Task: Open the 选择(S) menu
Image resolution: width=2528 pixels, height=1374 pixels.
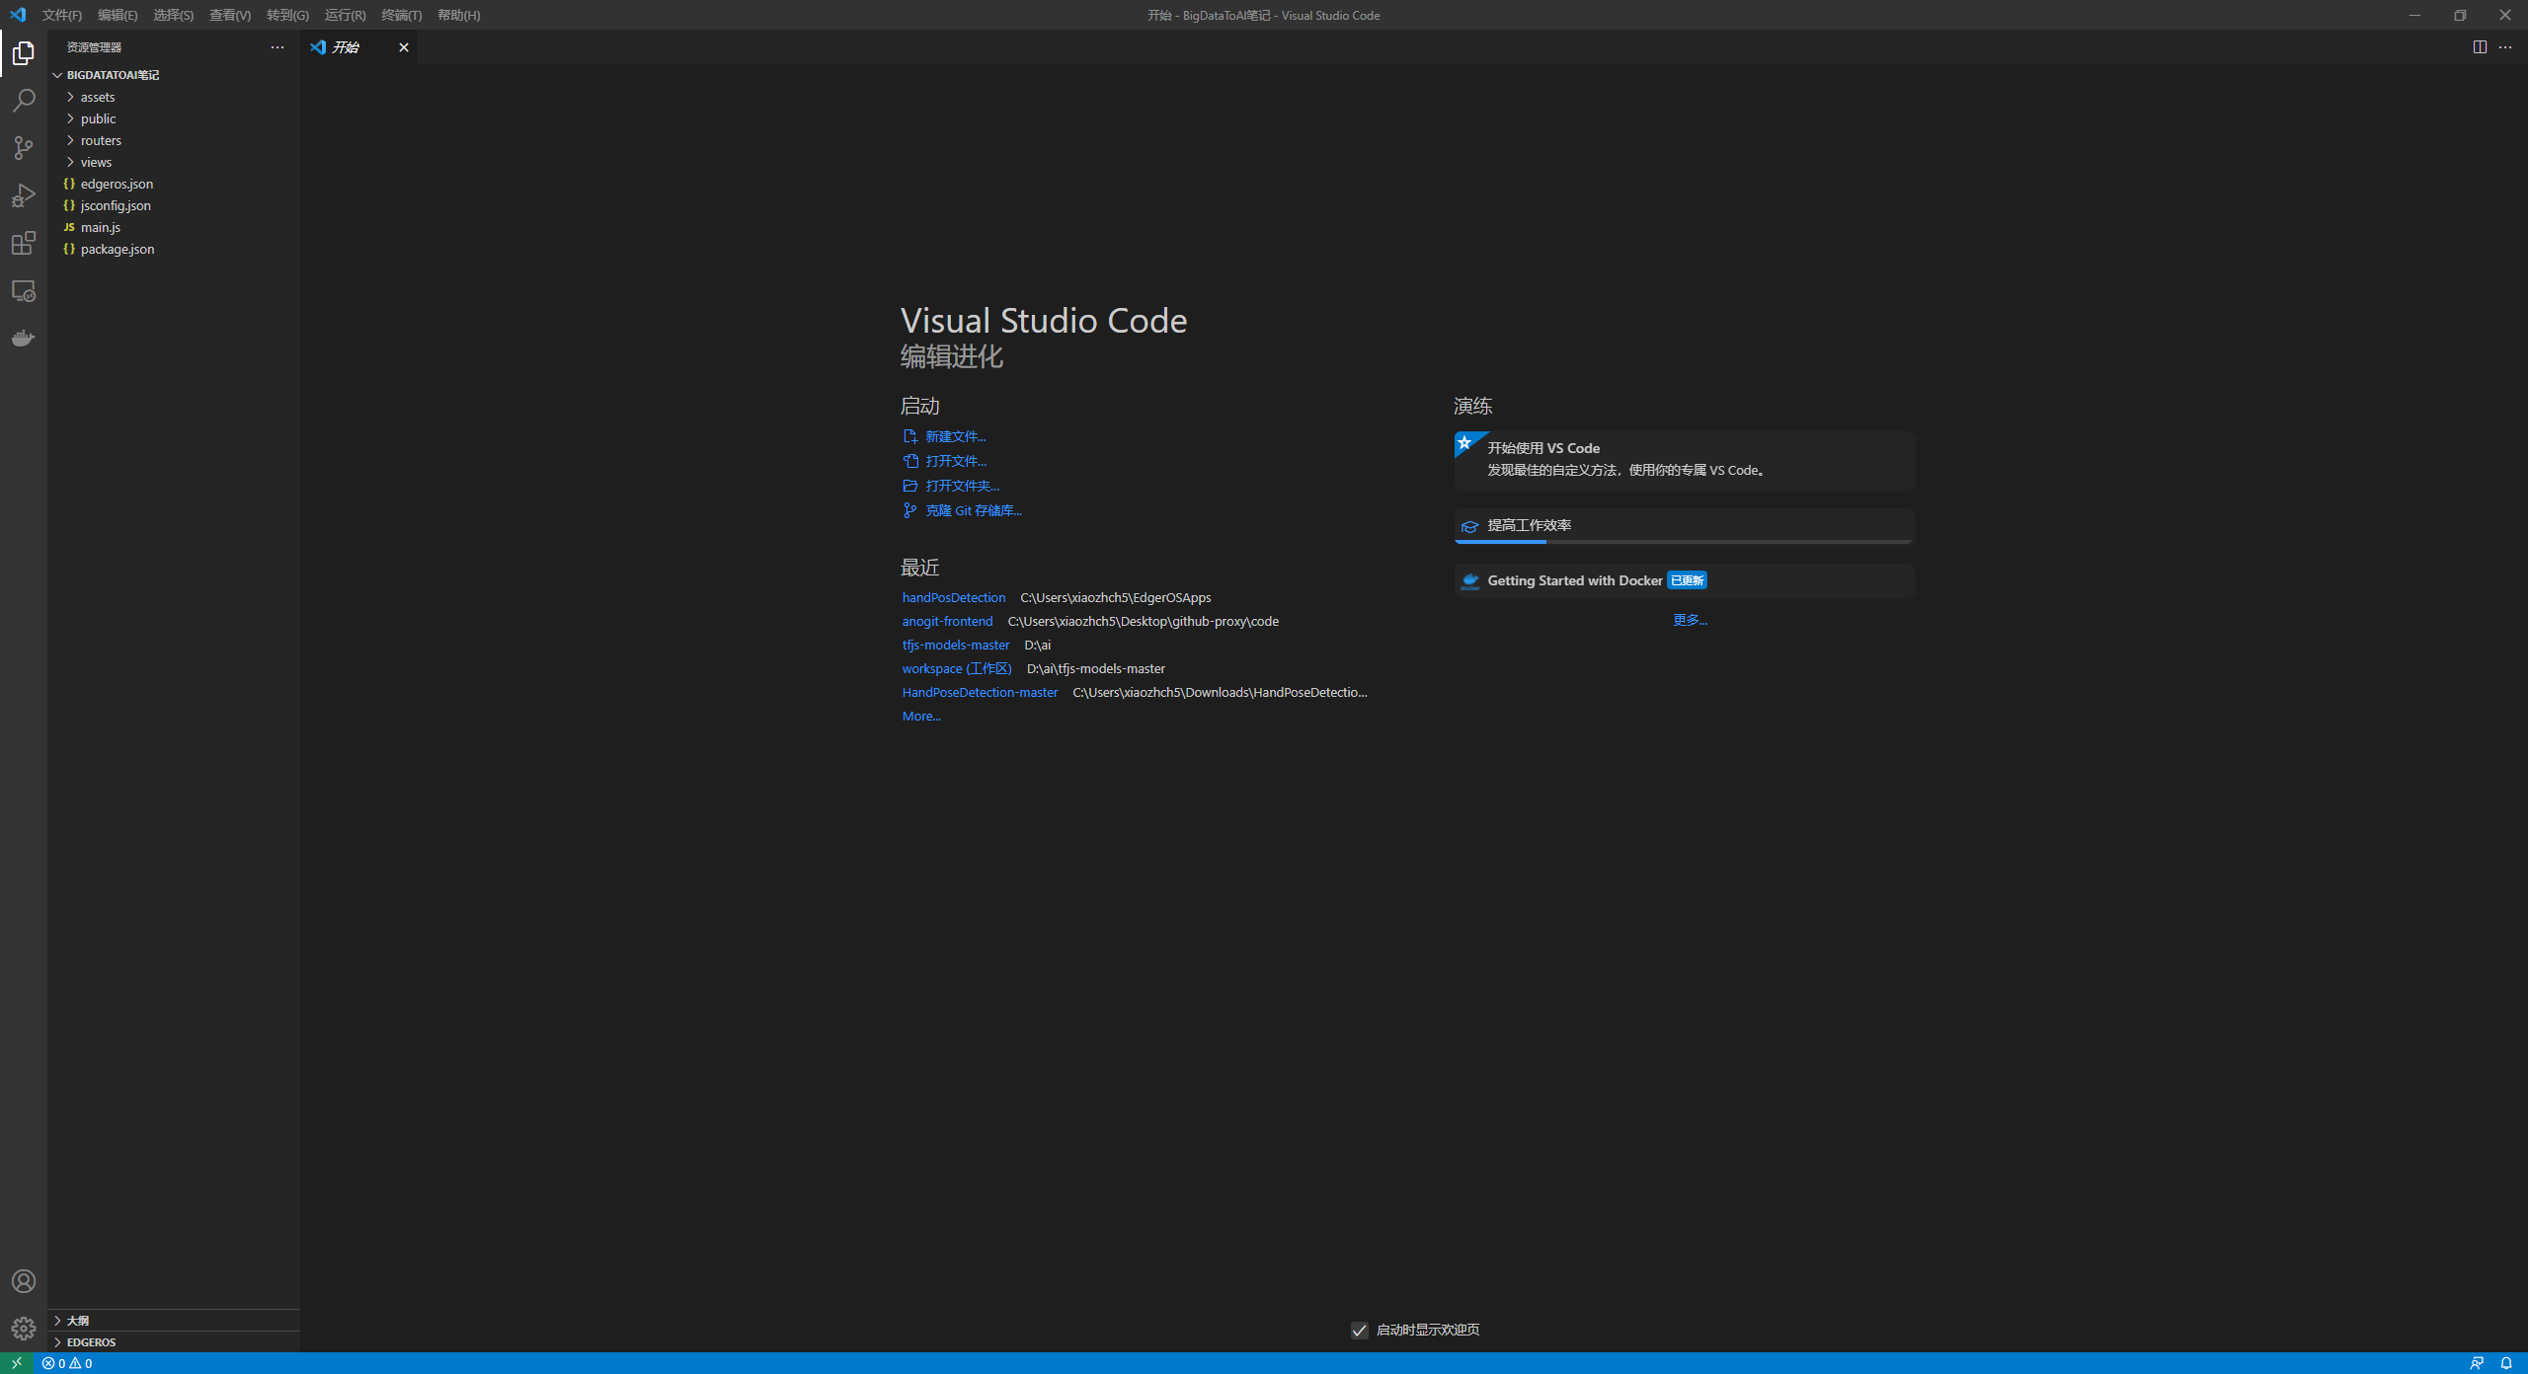Action: coord(174,15)
